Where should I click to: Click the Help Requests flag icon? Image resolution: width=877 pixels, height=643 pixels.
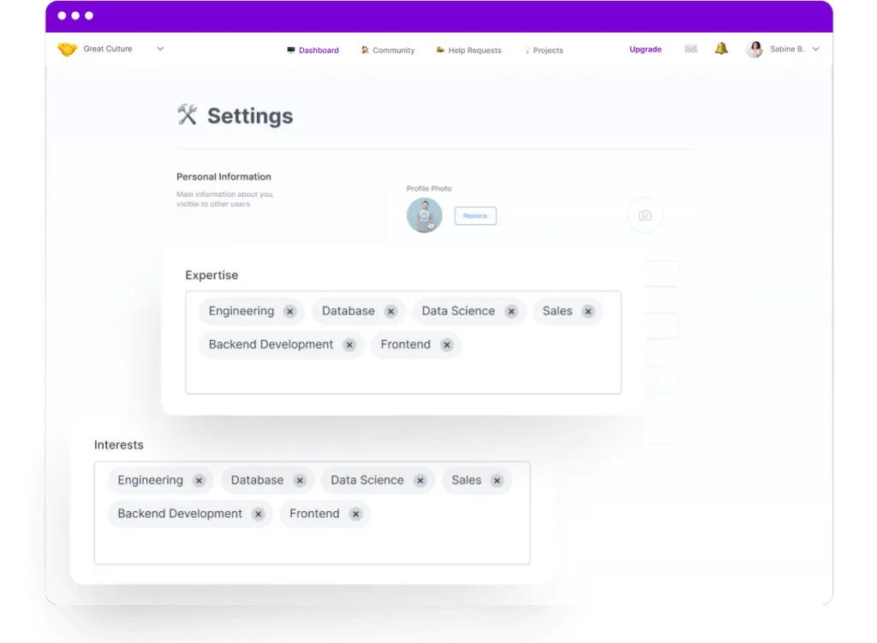440,50
